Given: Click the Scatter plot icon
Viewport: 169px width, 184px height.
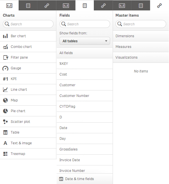Looking at the screenshot, I should point(5,122).
